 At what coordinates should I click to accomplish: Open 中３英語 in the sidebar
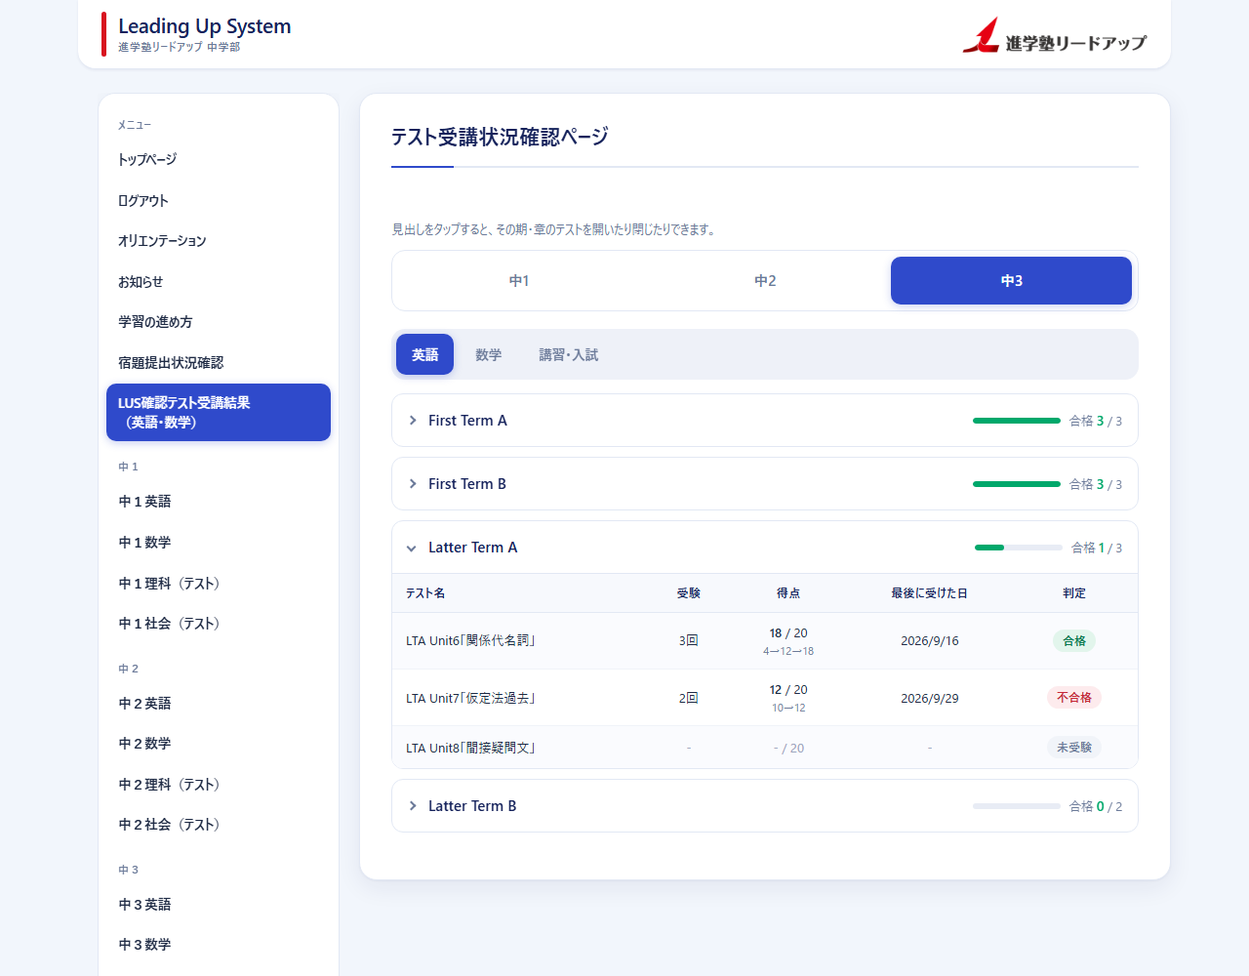[219, 904]
